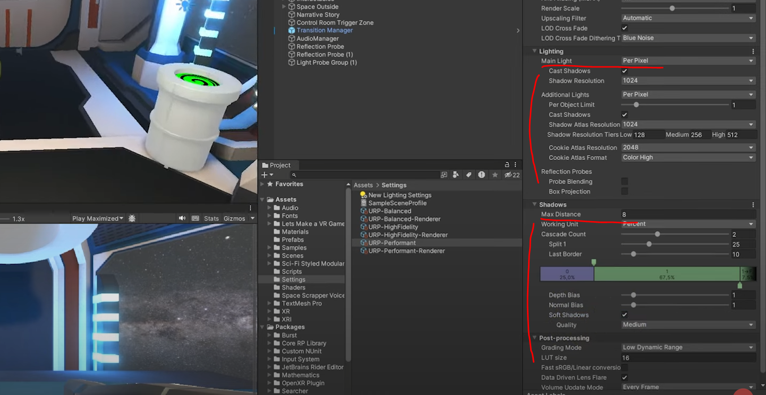Open the Play Maximized mode dropdown

(98, 218)
